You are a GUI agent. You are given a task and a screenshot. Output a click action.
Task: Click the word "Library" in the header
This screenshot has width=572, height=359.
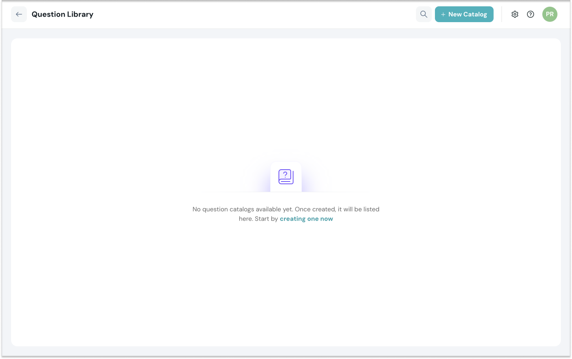80,14
